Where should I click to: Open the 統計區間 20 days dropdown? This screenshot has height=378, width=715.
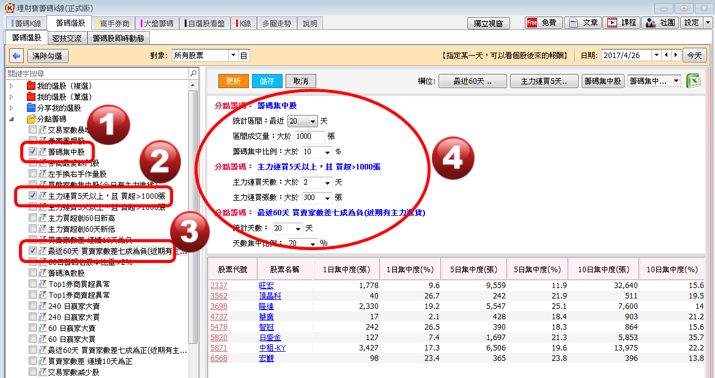(313, 122)
